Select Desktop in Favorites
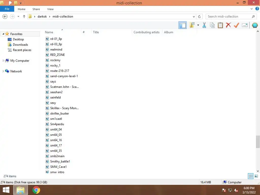Viewport: 260px width, 195px height. pos(18,39)
